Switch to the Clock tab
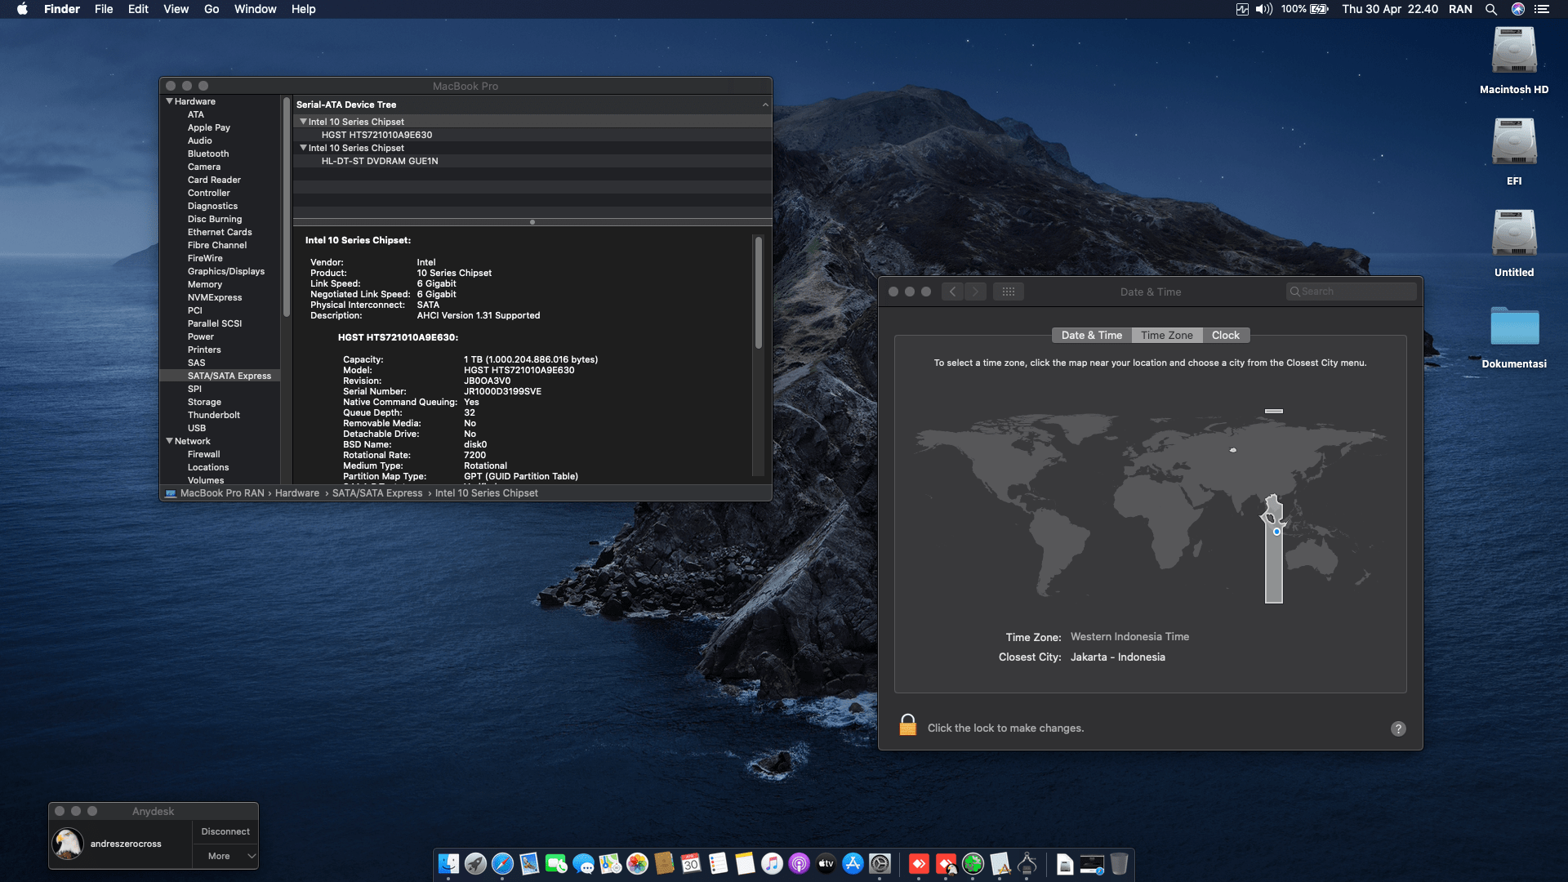The image size is (1568, 882). pyautogui.click(x=1225, y=336)
